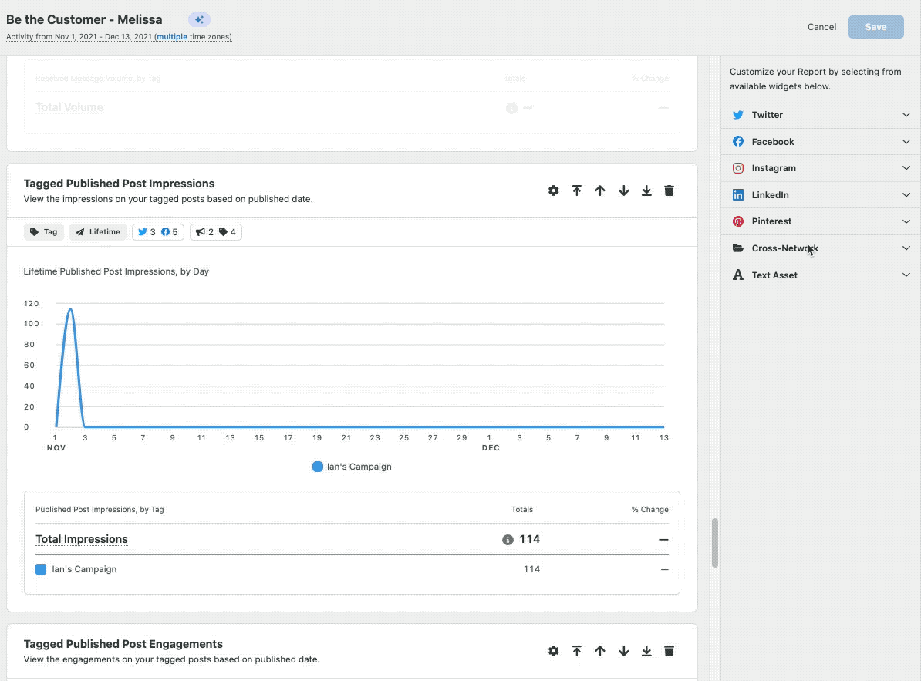Click the AI sparkle icon beside the report title

[x=199, y=20]
